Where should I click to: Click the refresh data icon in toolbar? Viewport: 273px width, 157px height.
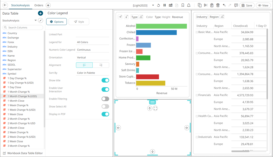coord(158,5)
